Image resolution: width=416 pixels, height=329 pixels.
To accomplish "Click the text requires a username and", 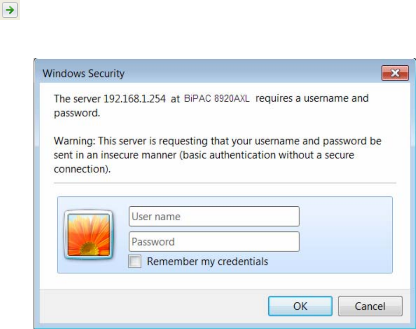I will (x=312, y=98).
